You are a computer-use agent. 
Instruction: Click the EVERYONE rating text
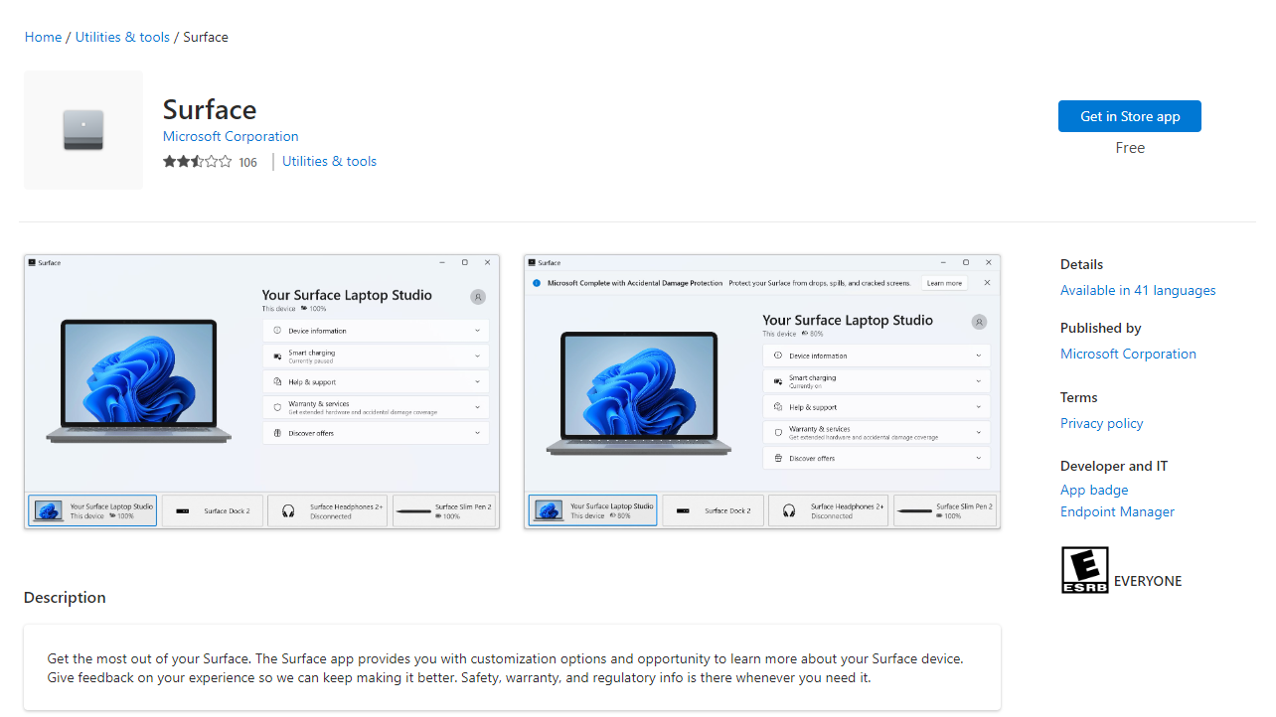pyautogui.click(x=1148, y=581)
